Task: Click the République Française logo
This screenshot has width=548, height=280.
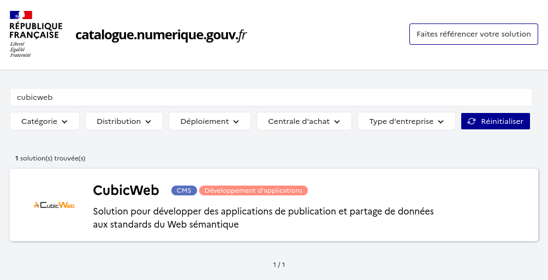Action: [x=35, y=34]
